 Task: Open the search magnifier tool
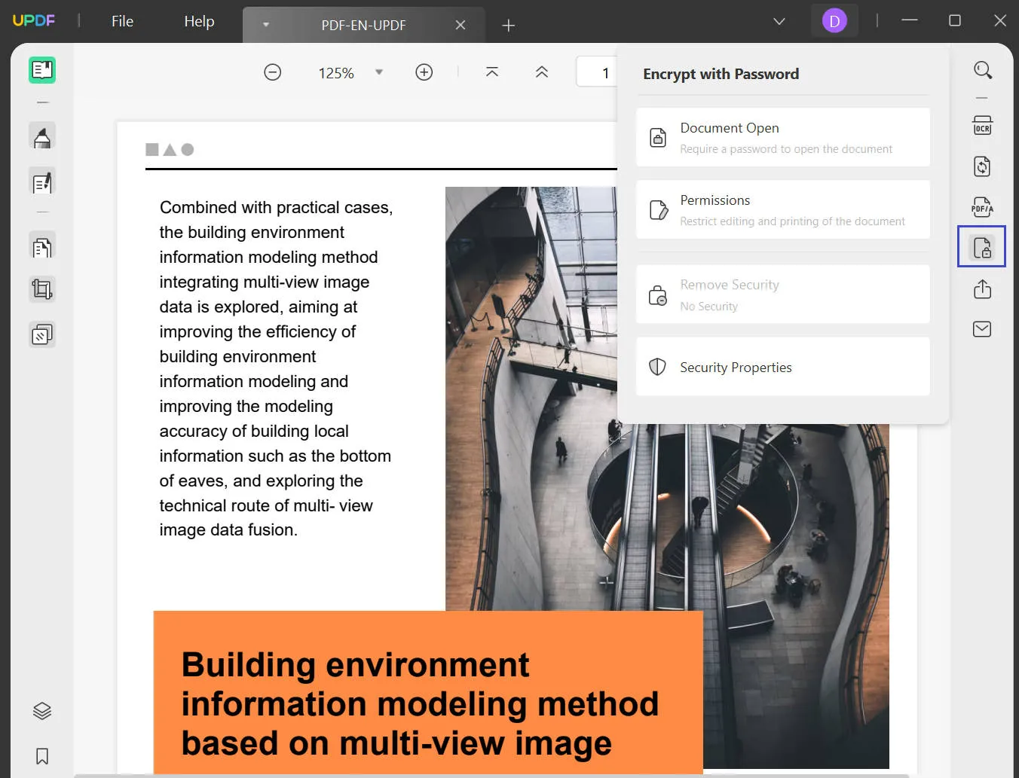tap(982, 70)
